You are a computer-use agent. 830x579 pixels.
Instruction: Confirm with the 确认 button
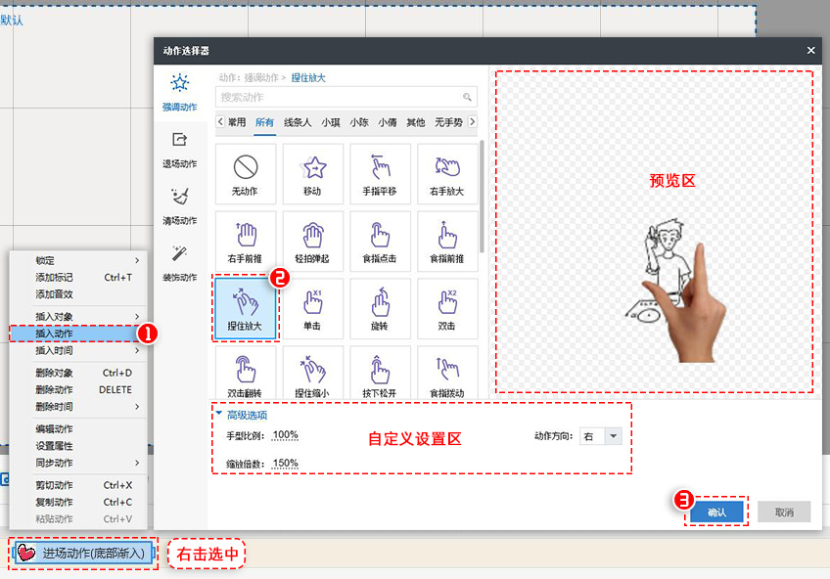click(x=716, y=511)
